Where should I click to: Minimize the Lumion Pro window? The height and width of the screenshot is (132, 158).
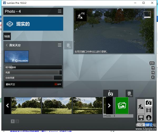click(135, 3)
